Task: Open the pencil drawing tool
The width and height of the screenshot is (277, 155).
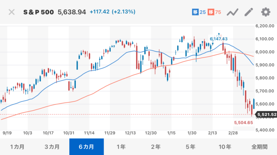Action: 248,12
